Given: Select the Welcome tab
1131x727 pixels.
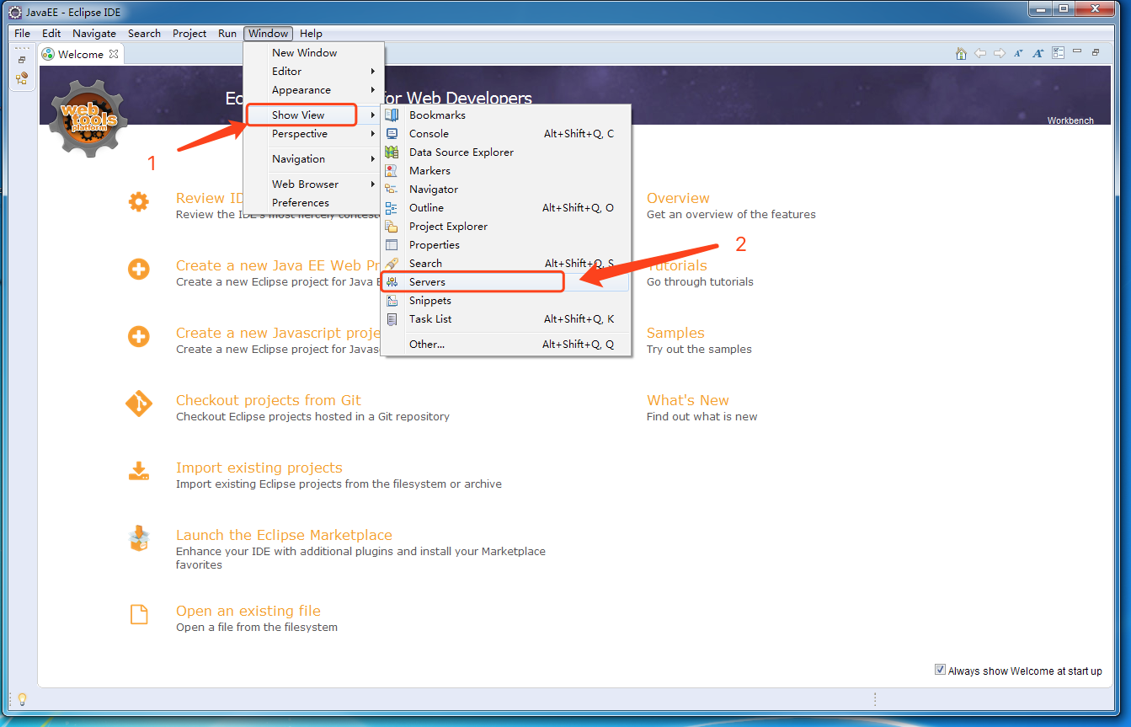Looking at the screenshot, I should point(81,54).
